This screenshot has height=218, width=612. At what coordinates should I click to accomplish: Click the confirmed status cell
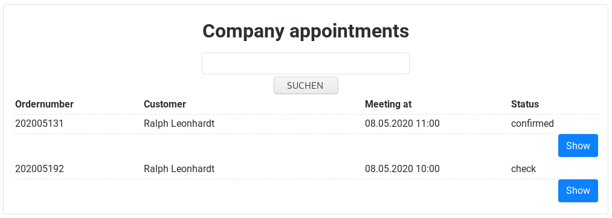pyautogui.click(x=532, y=124)
